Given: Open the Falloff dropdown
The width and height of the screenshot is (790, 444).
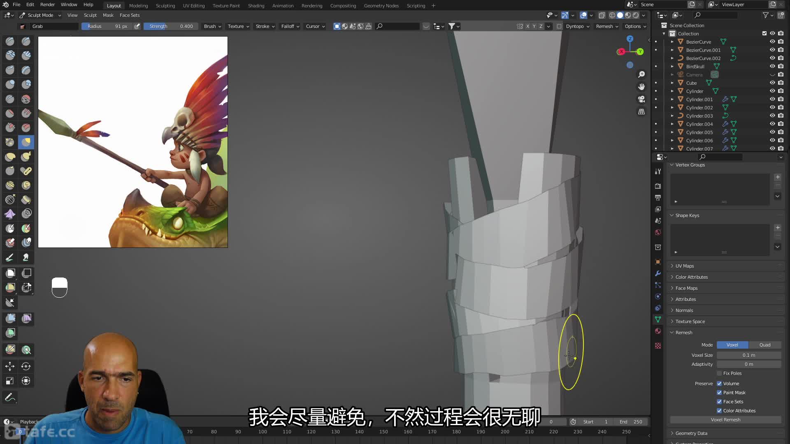Looking at the screenshot, I should tap(290, 26).
